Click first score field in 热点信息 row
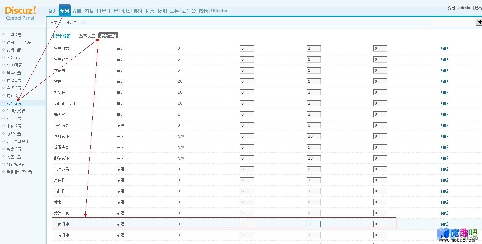This screenshot has height=244, width=482. click(x=247, y=125)
